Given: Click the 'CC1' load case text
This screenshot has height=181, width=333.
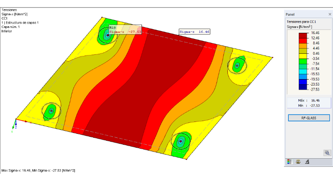Looking at the screenshot, I should [4, 18].
